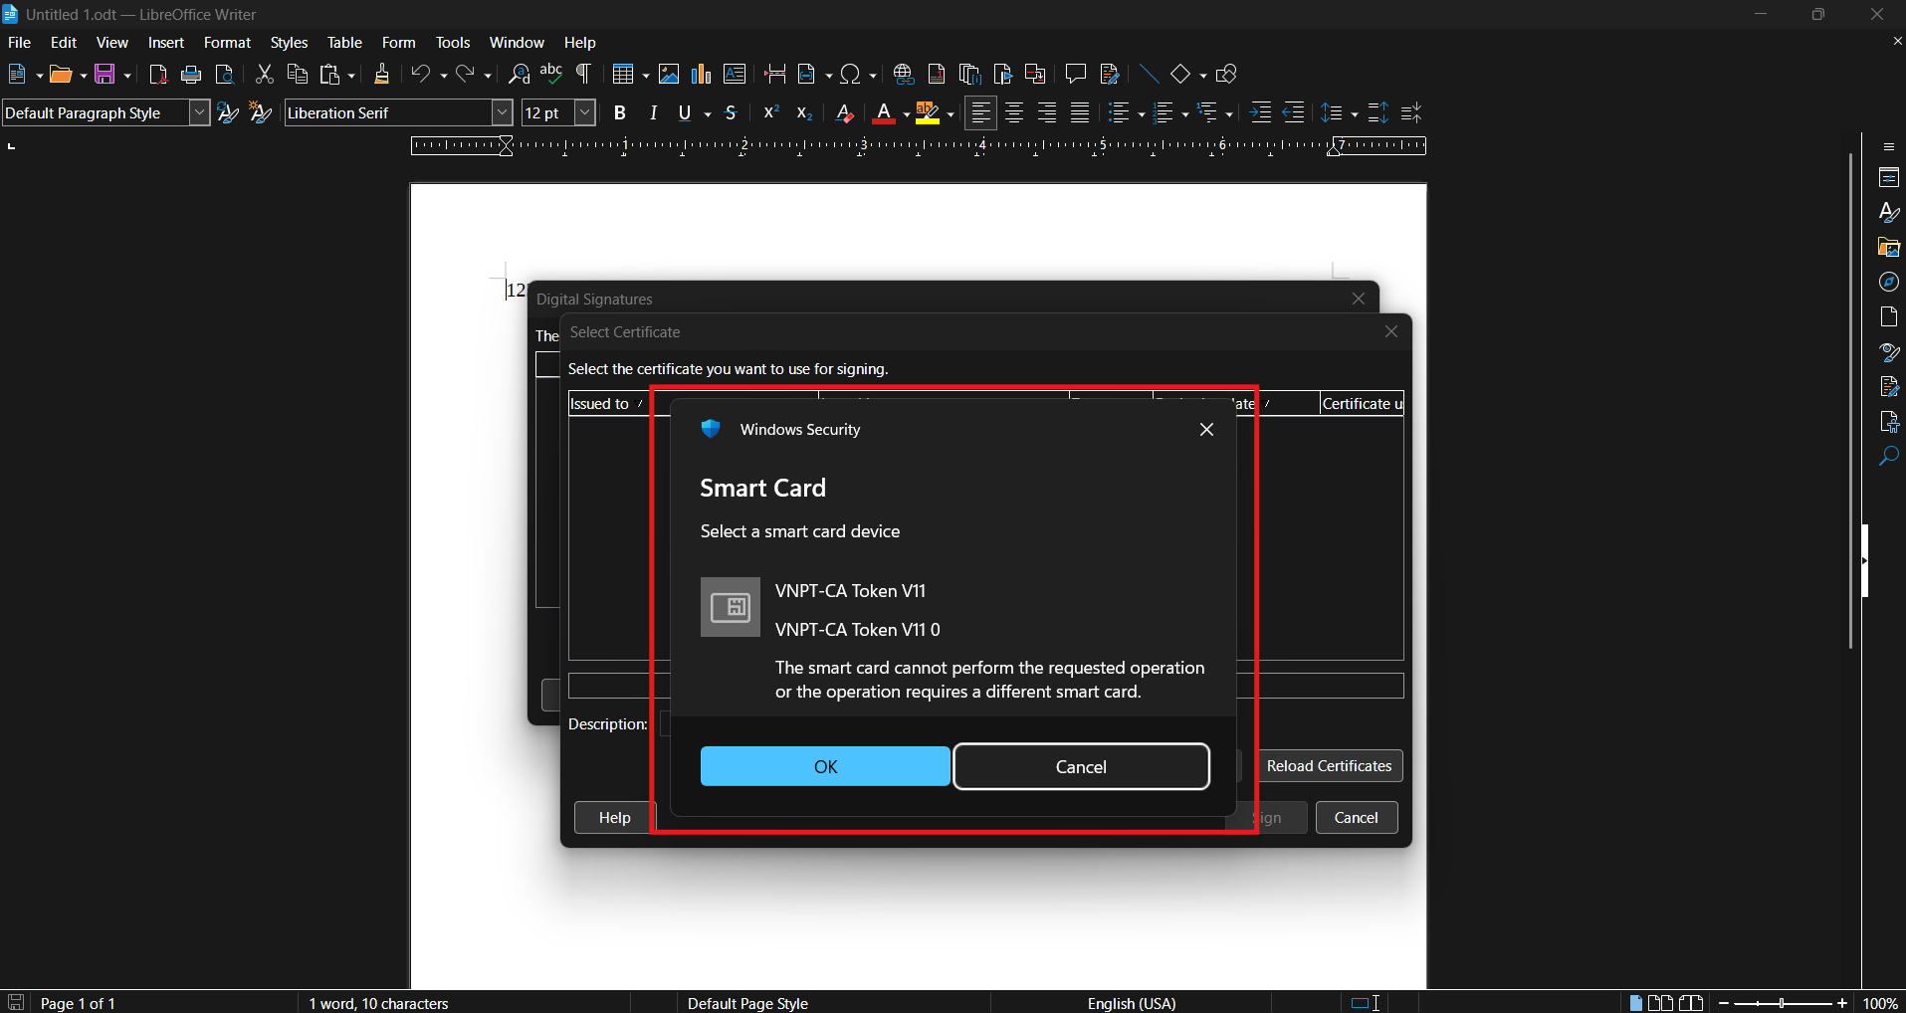
Task: Toggle Bold formatting
Action: click(x=620, y=113)
